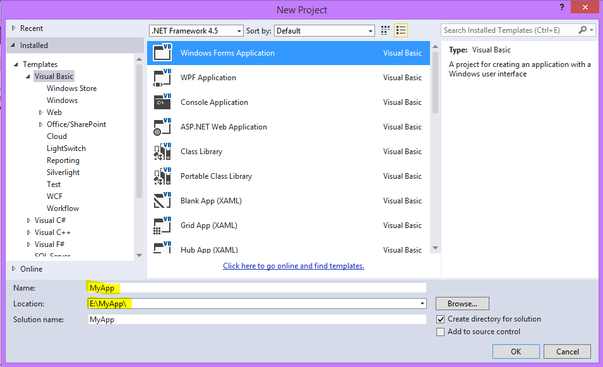This screenshot has height=367, width=603.
Task: Select Windows Store in template tree
Action: 71,88
